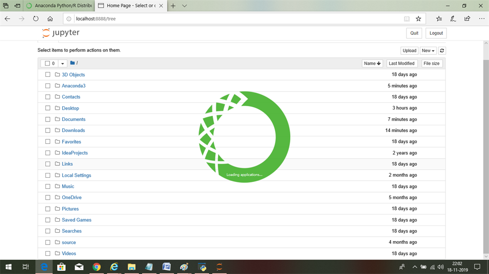Open File Explorer from taskbar
This screenshot has height=274, width=489.
(x=132, y=267)
